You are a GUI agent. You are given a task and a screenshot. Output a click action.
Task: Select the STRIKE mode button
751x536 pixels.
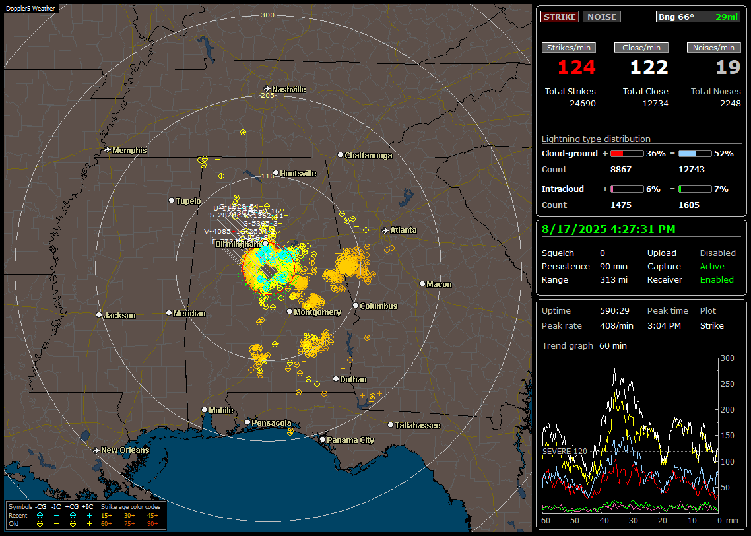tap(560, 17)
